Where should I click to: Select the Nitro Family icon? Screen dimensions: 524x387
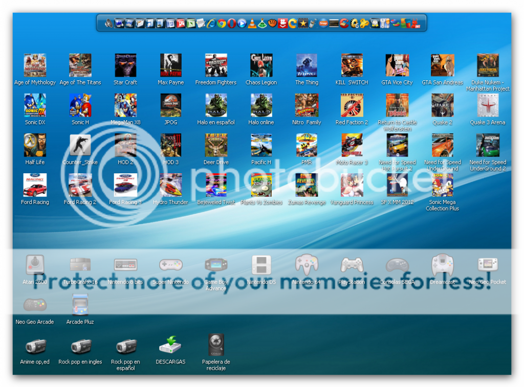pyautogui.click(x=307, y=105)
